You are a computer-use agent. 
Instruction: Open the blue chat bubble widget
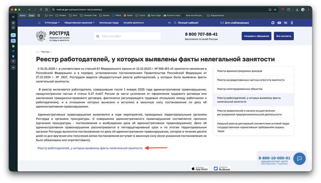299,159
